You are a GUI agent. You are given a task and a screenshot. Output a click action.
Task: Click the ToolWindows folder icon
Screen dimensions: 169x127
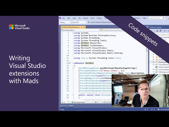tap(157, 60)
